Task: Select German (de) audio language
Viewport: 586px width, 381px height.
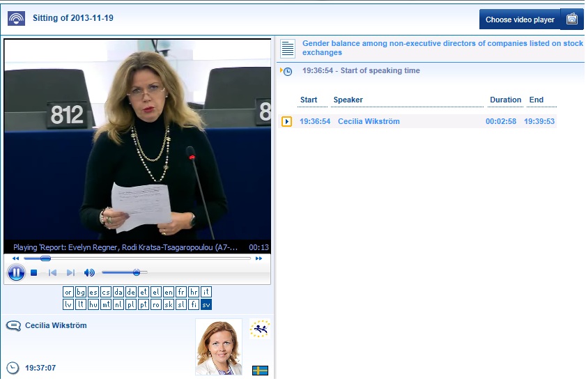Action: [131, 292]
